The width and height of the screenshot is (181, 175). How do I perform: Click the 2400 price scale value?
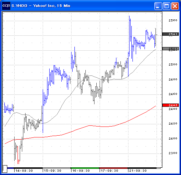[x=173, y=139]
